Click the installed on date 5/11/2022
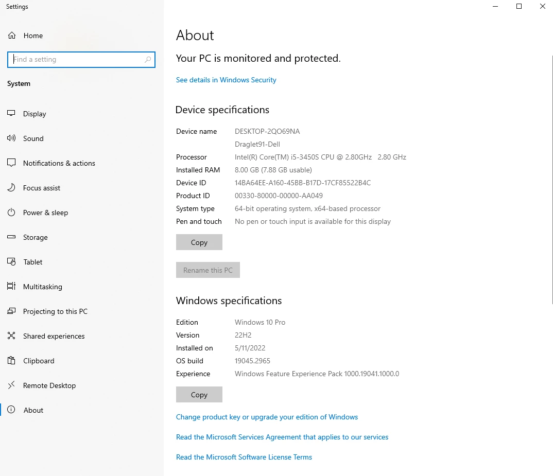 (250, 348)
